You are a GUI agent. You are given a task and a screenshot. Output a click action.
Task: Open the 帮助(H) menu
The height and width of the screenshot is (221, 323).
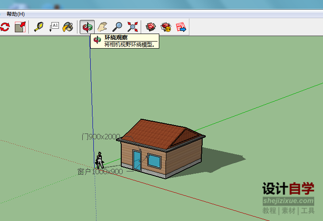tap(15, 14)
